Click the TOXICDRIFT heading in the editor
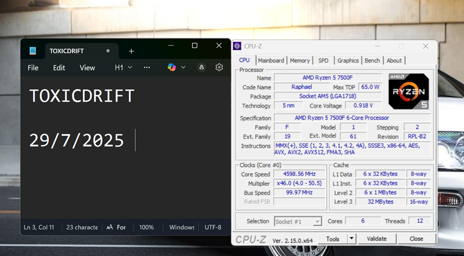The height and width of the screenshot is (256, 464). pyautogui.click(x=82, y=96)
